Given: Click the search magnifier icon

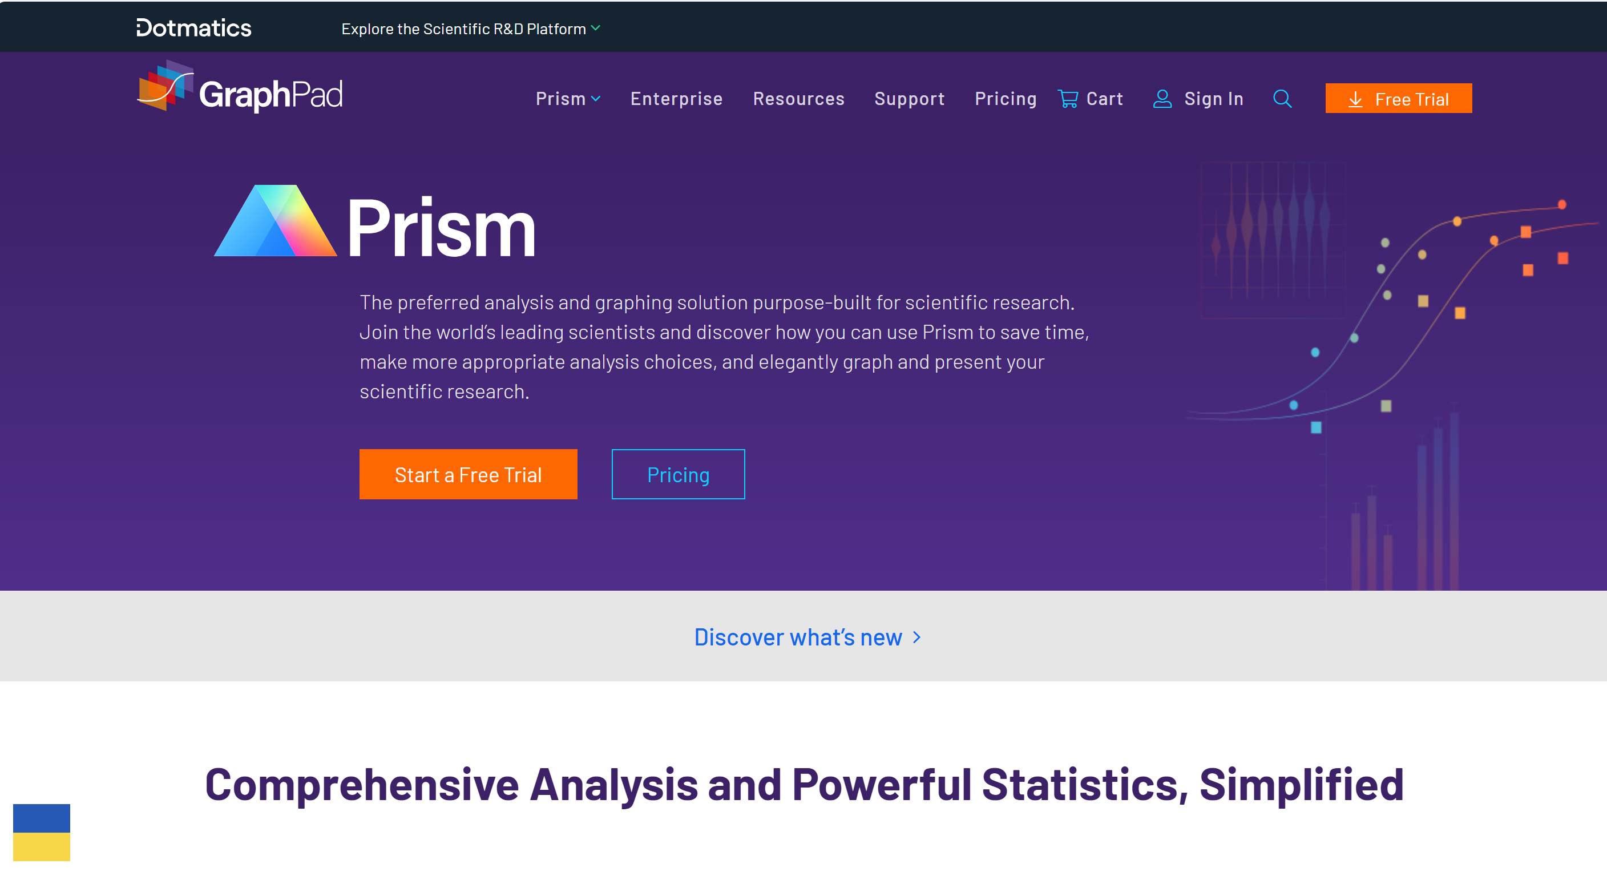Looking at the screenshot, I should (1282, 99).
